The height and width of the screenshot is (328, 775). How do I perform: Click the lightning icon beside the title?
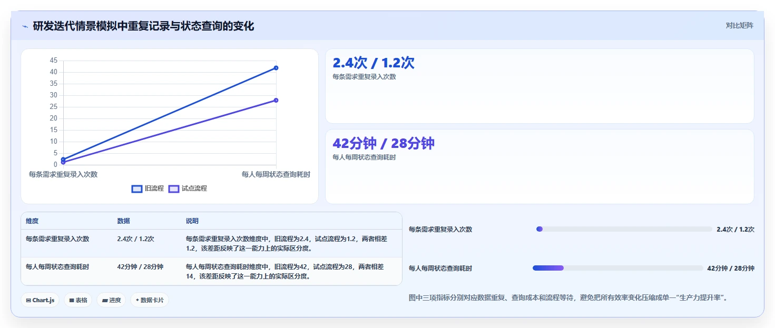click(x=25, y=26)
